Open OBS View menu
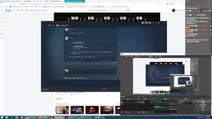 click(131, 56)
